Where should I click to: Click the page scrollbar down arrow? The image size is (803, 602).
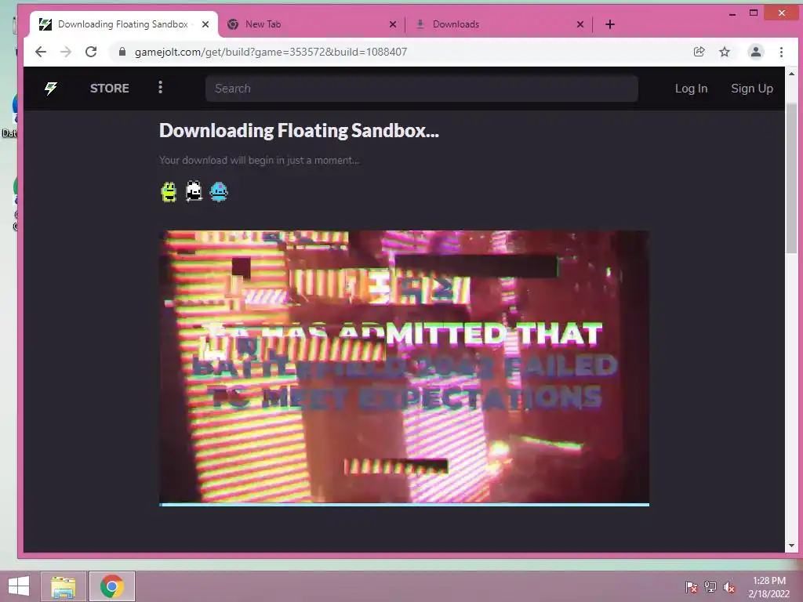point(791,546)
